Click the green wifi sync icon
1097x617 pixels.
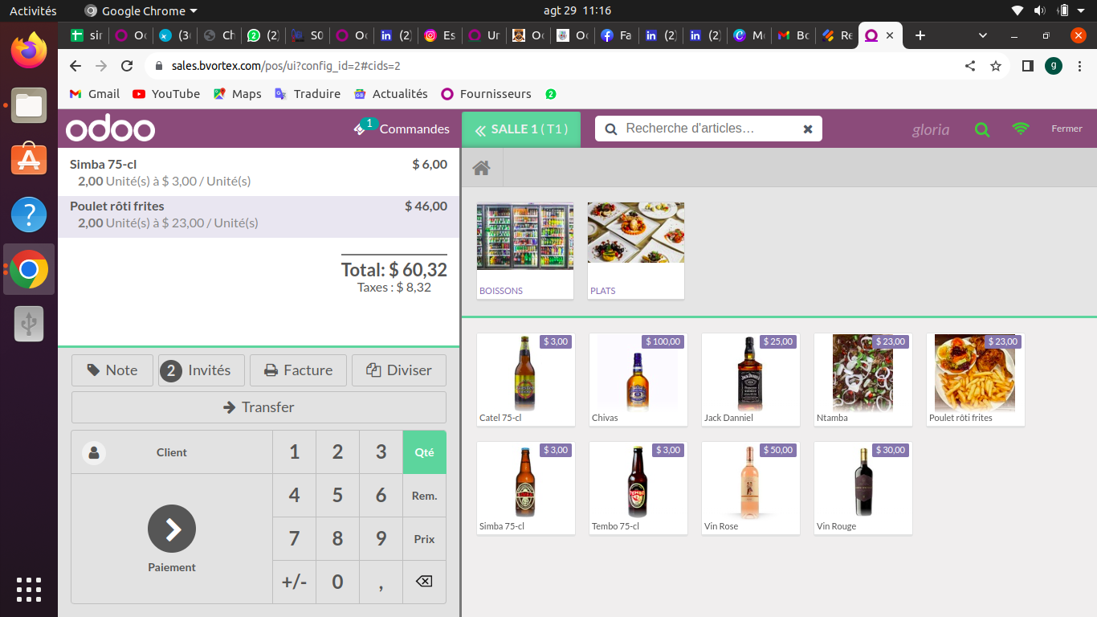(x=1020, y=129)
